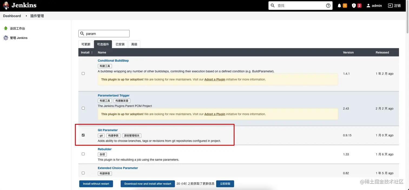Click the Version column header
The image size is (409, 190).
[x=348, y=52]
